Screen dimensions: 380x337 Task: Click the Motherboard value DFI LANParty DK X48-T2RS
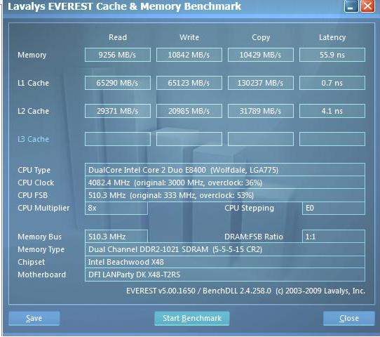coord(225,275)
